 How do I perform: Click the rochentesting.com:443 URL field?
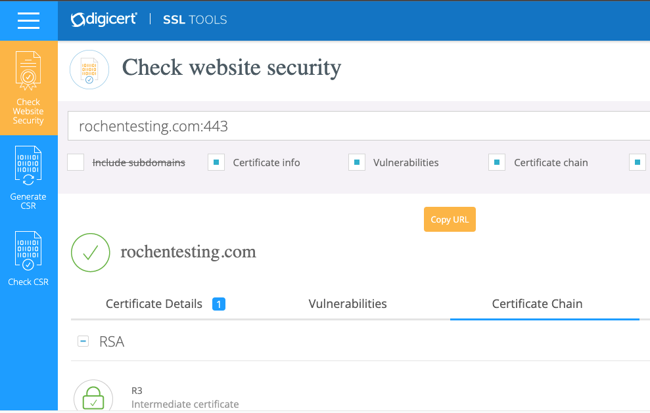point(359,126)
